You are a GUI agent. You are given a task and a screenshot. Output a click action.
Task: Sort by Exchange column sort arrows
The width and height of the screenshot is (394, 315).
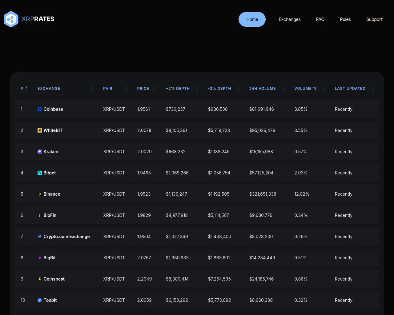point(92,89)
